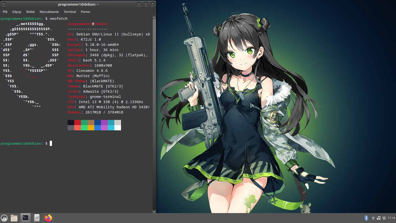The image size is (396, 223).
Task: Open the Cinnamon main menu icon
Action: click(4, 218)
